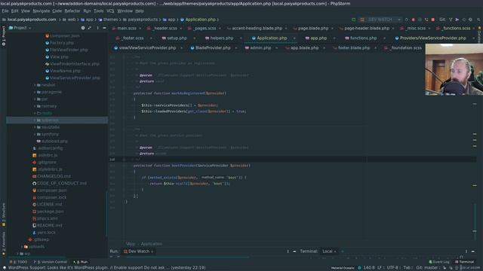Select package.json in project tree

51,212
